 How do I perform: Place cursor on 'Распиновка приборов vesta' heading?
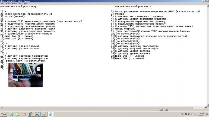pos(133,6)
